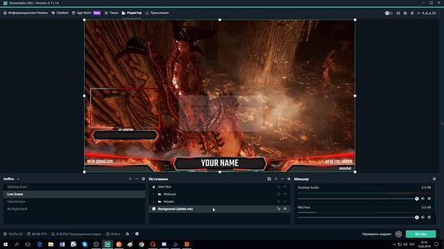The image size is (444, 249).
Task: Open Microsoft Edge from taskbar
Action: (x=40, y=244)
